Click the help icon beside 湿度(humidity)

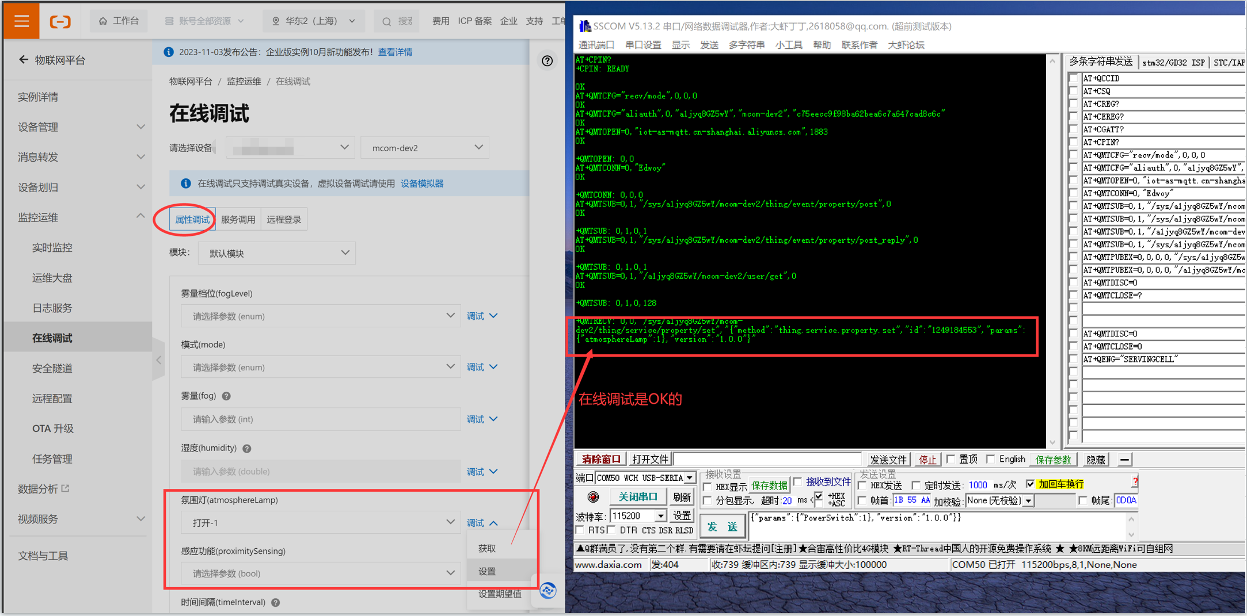[x=247, y=448]
